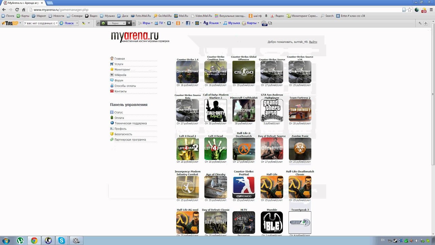Open the Профиль link
Screen dimensions: 435x245
(121, 129)
